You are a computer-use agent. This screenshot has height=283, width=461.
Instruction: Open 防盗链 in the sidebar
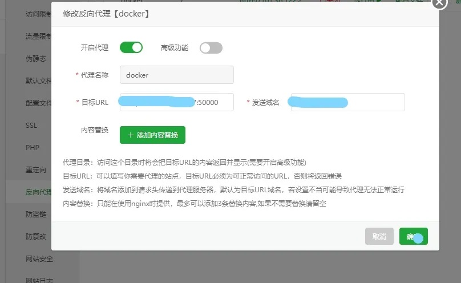coord(36,214)
